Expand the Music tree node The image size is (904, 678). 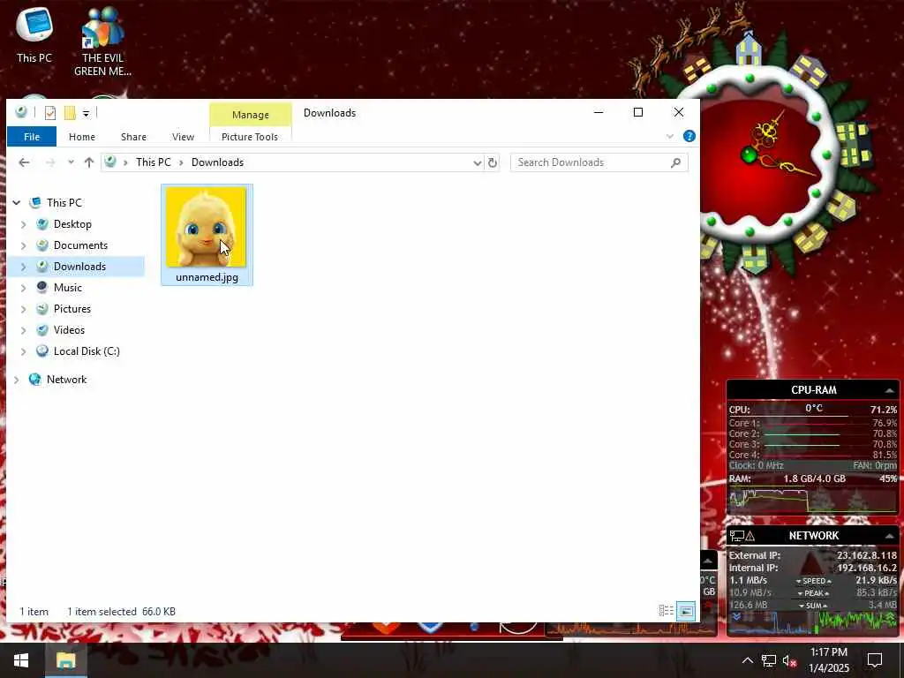coord(24,288)
